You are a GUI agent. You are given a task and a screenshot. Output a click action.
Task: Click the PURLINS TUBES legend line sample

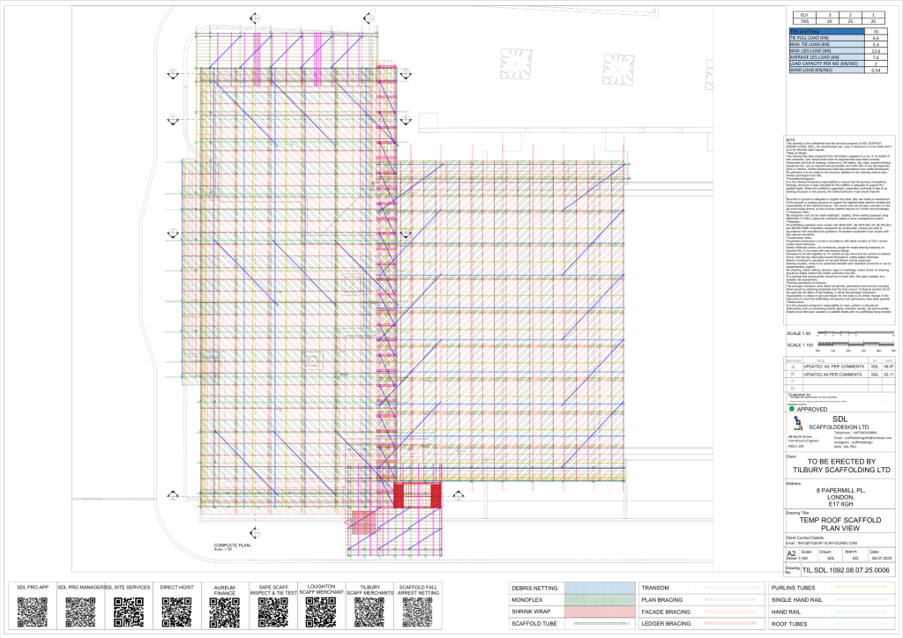pyautogui.click(x=862, y=588)
